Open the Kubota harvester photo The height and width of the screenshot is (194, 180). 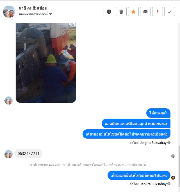(x=46, y=63)
